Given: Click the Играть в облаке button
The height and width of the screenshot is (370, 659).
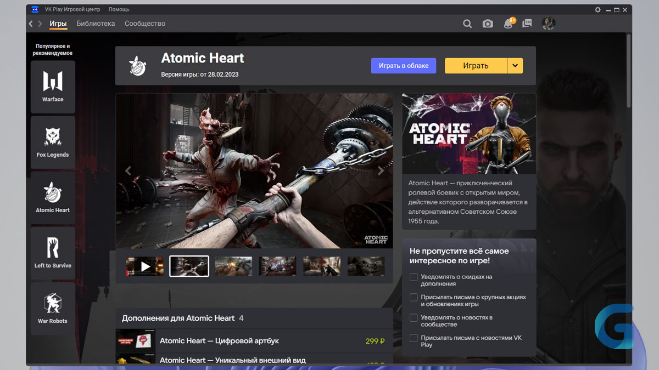Looking at the screenshot, I should pyautogui.click(x=404, y=66).
